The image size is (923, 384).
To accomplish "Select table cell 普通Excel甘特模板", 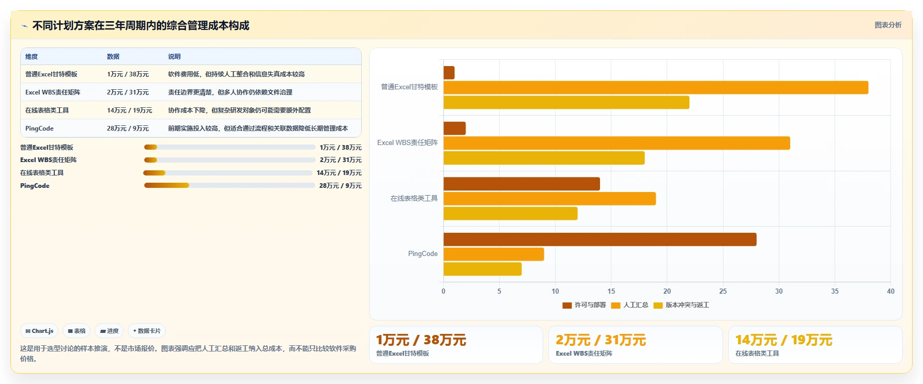I will point(51,74).
